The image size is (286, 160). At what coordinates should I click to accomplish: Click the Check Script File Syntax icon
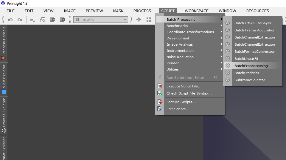tap(160, 93)
